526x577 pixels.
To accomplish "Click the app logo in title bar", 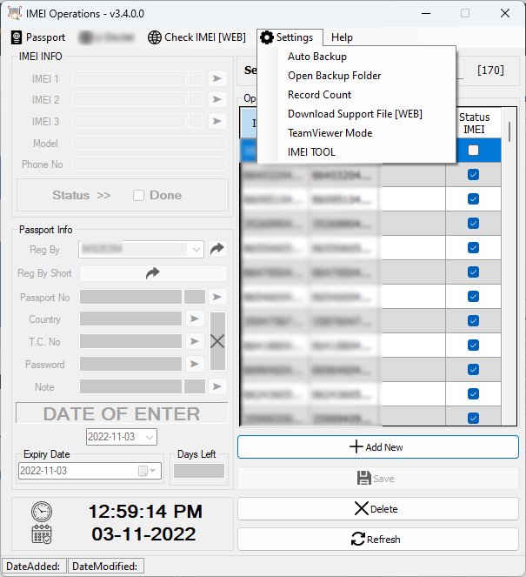I will pos(15,13).
